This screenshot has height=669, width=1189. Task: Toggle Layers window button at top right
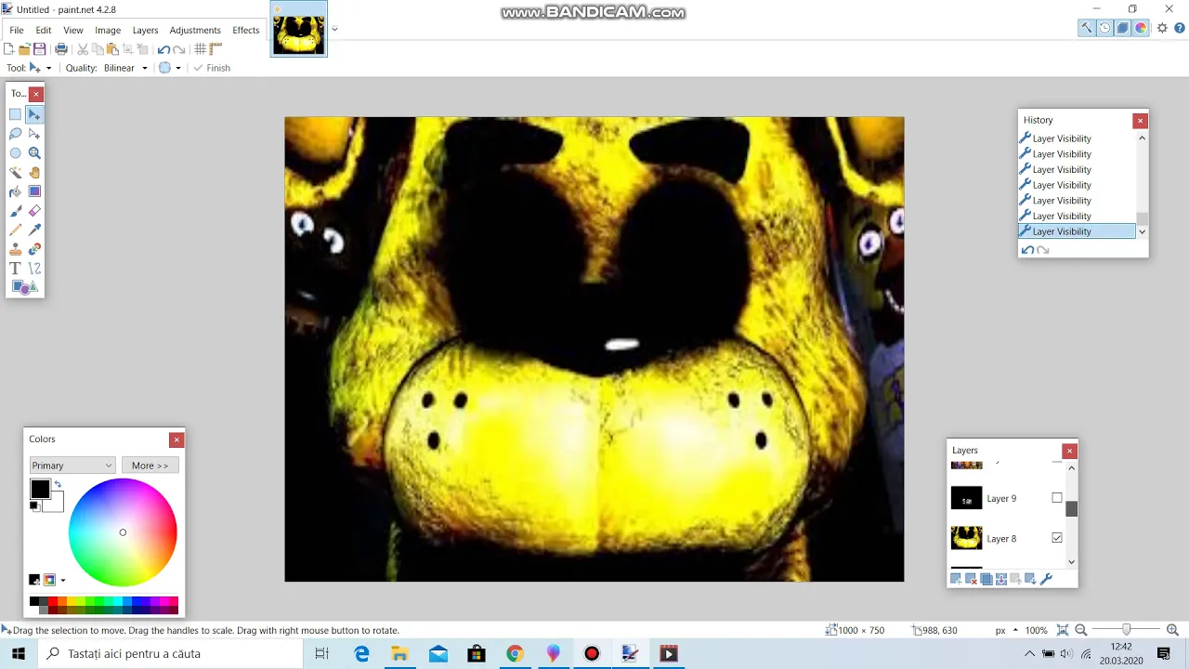[x=1123, y=28]
